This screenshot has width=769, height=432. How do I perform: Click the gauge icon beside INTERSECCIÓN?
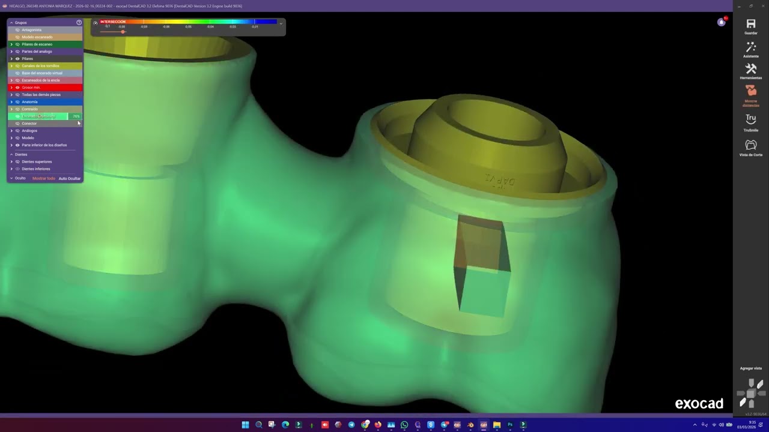95,23
